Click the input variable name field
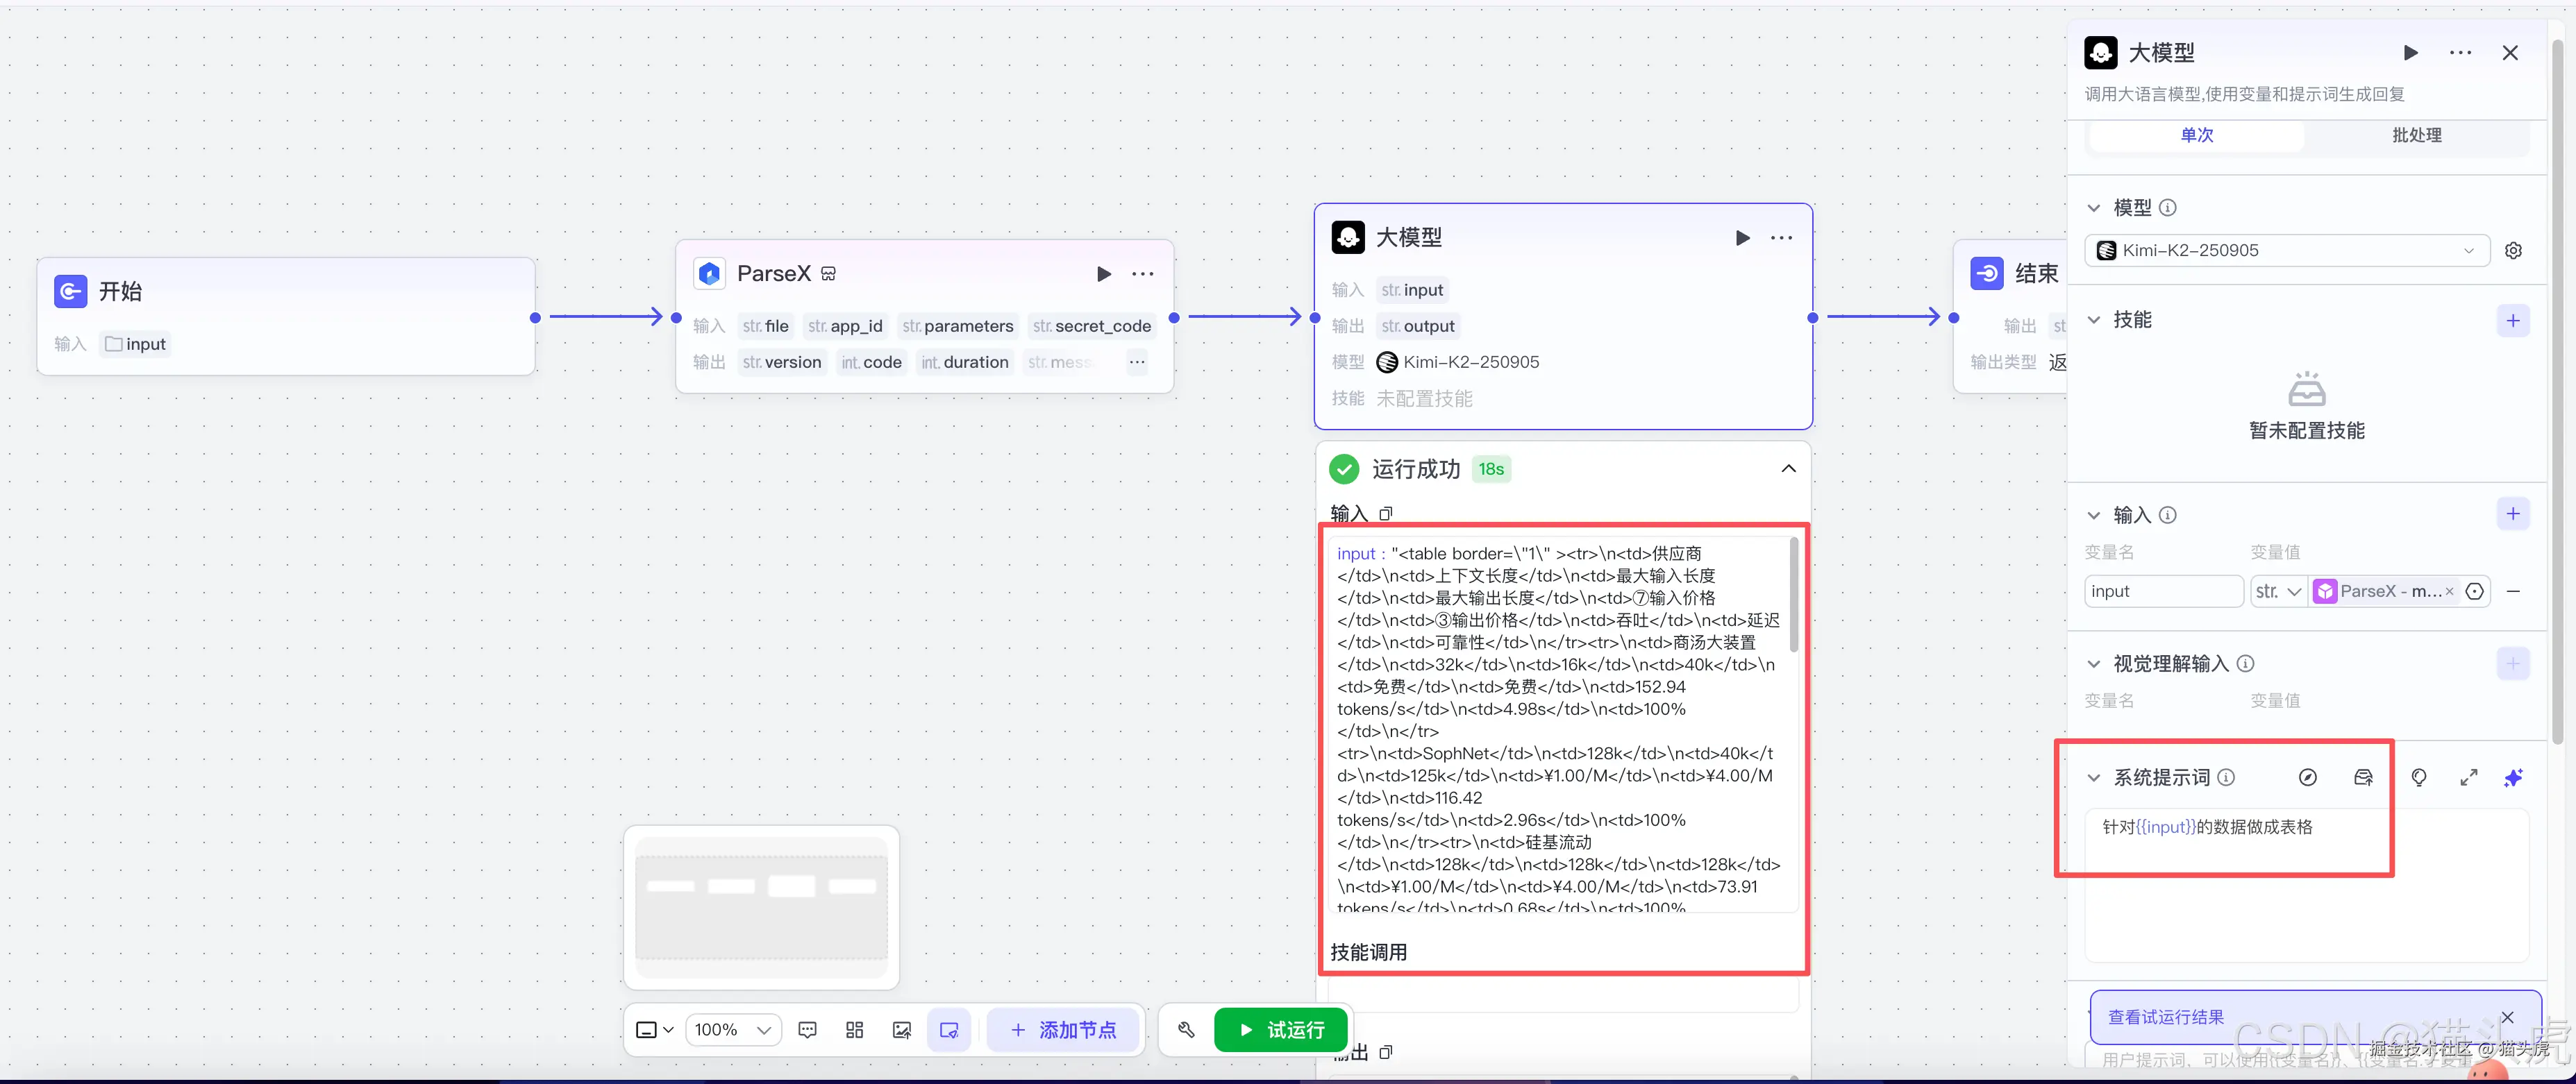 (2163, 591)
